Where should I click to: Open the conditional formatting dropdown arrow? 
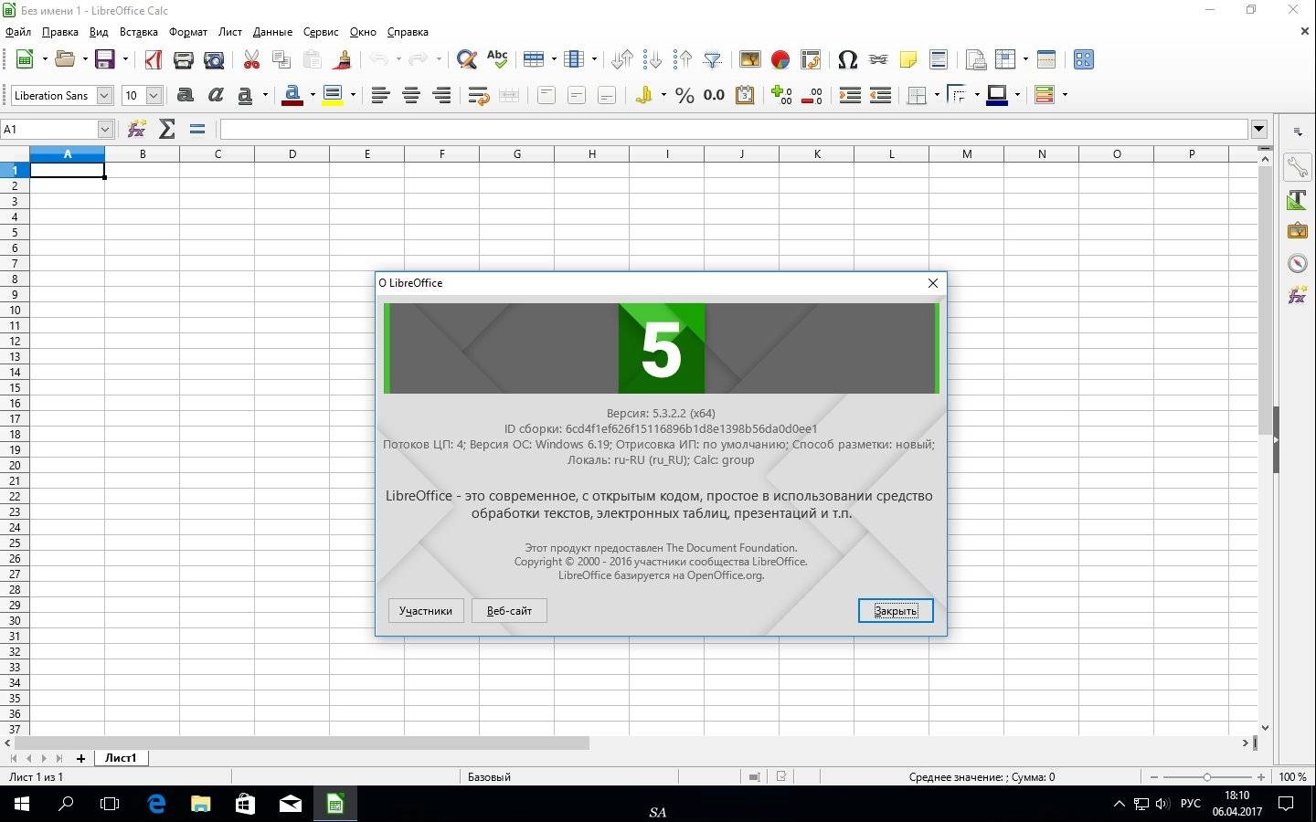point(1065,95)
